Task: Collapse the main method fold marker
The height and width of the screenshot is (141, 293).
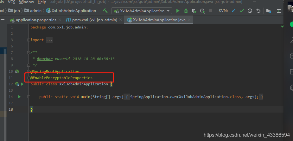Action: (x=29, y=97)
